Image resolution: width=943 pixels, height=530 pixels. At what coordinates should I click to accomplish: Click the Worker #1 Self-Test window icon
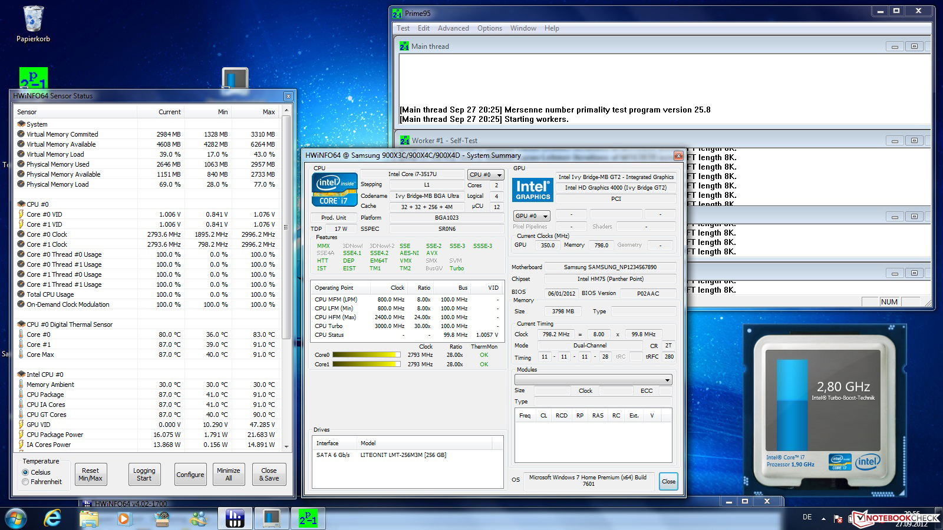click(x=404, y=140)
